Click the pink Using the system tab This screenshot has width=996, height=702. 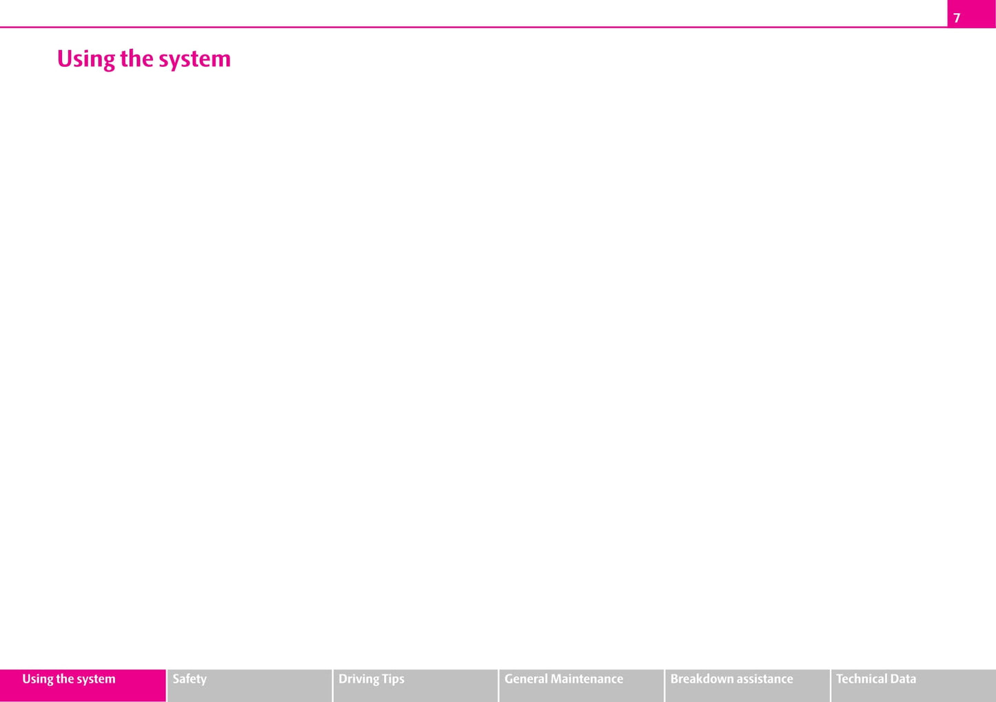coord(83,685)
